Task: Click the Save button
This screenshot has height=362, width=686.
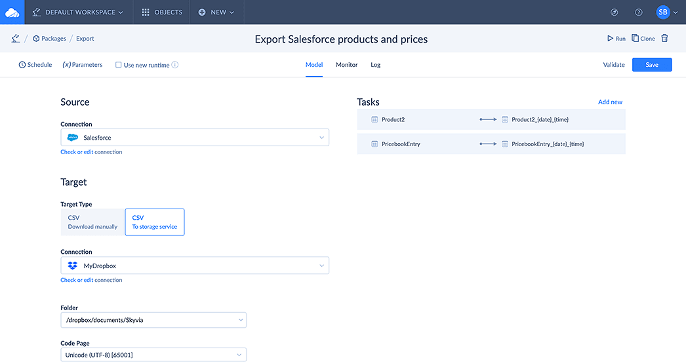Action: (x=652, y=65)
